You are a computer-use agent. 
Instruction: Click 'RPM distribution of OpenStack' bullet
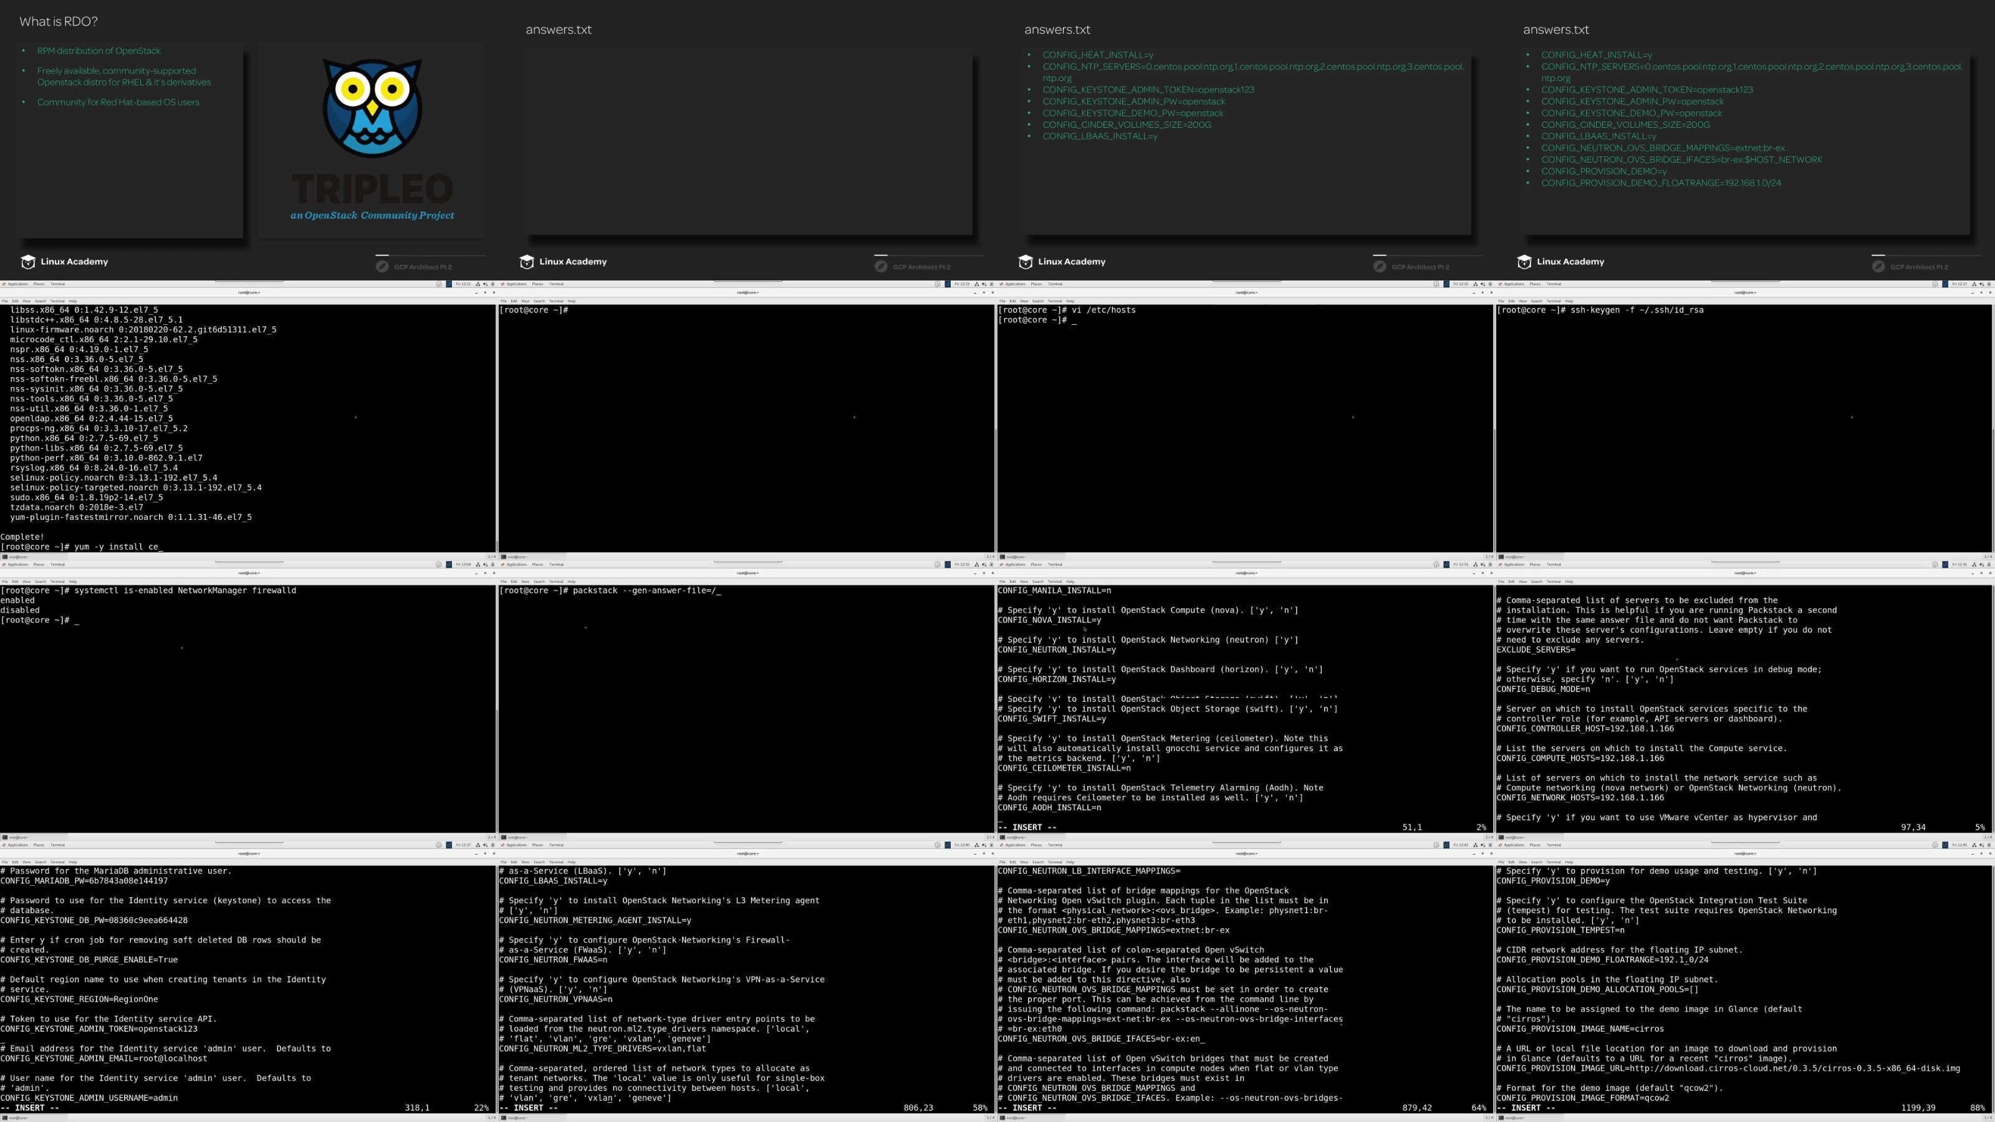pyautogui.click(x=99, y=51)
